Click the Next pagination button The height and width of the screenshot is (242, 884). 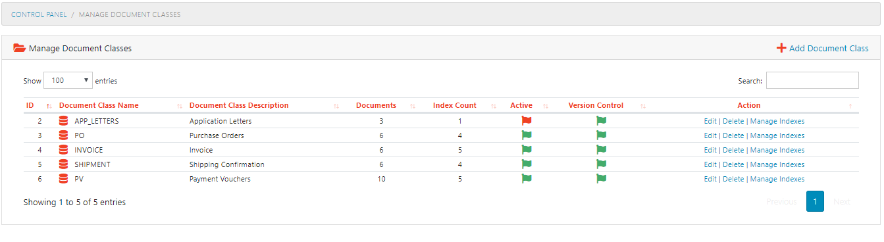[x=842, y=201]
